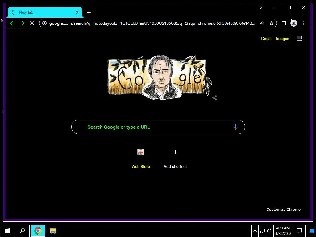Share this page icon in address bar
The image size is (316, 237).
click(x=262, y=23)
